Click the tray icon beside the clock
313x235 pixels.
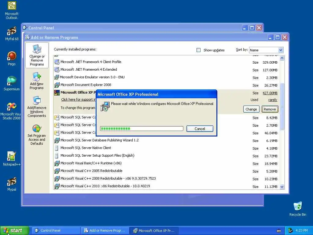tap(290, 230)
